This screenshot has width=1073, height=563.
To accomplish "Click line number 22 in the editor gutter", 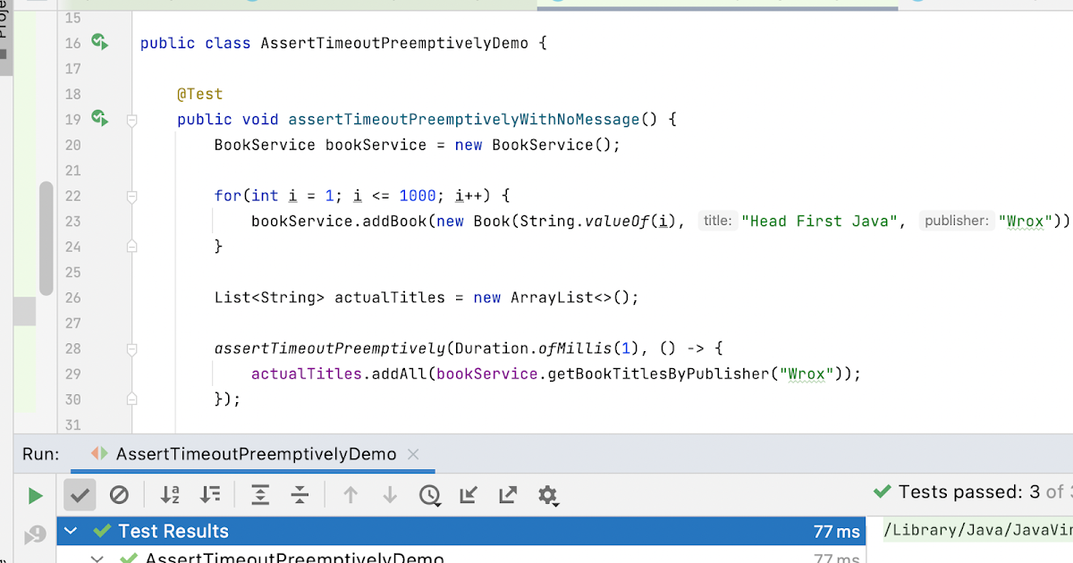I will point(72,195).
